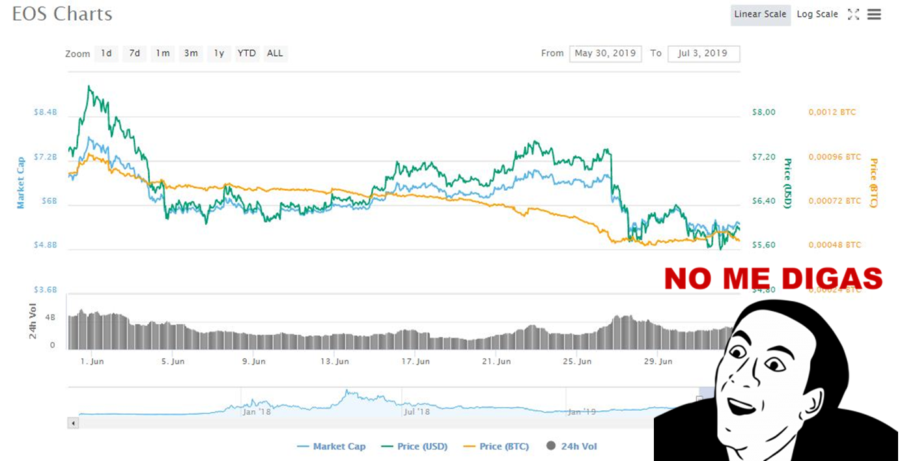This screenshot has width=902, height=461.
Task: Toggle 24h Vol series in legend
Action: tap(571, 447)
